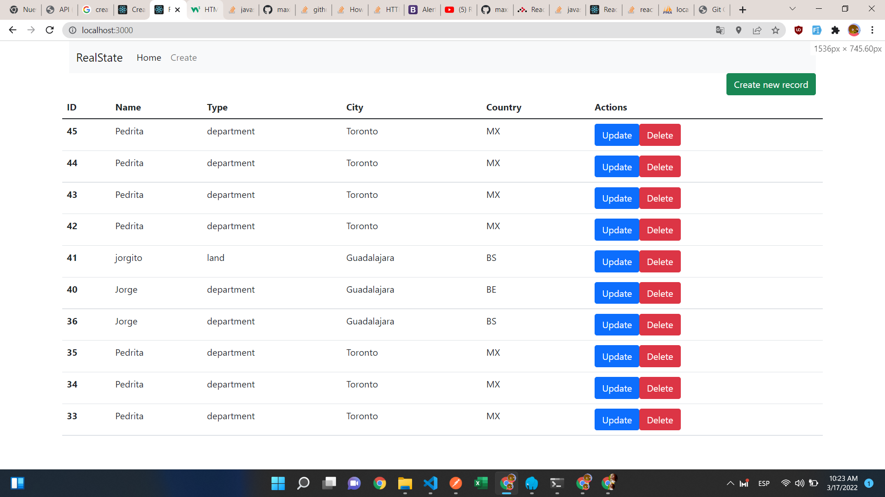885x497 pixels.
Task: Click the site info icon beside URL
Action: pos(72,30)
